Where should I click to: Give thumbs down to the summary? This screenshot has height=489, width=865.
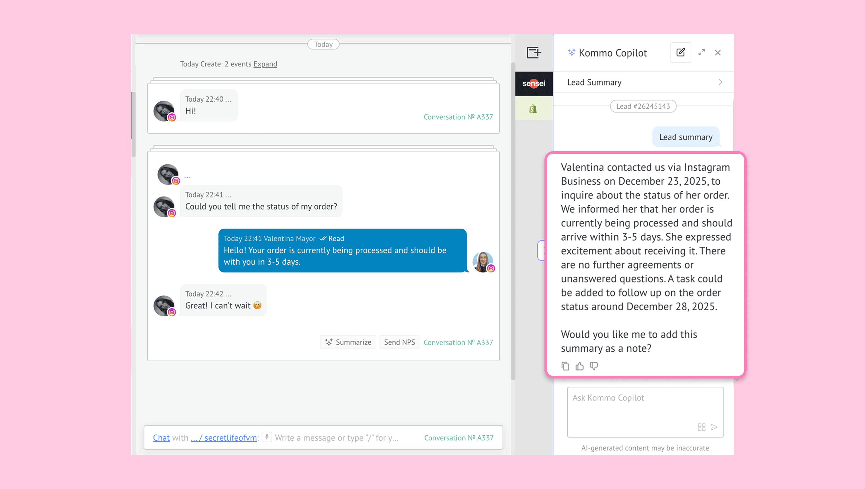tap(594, 366)
